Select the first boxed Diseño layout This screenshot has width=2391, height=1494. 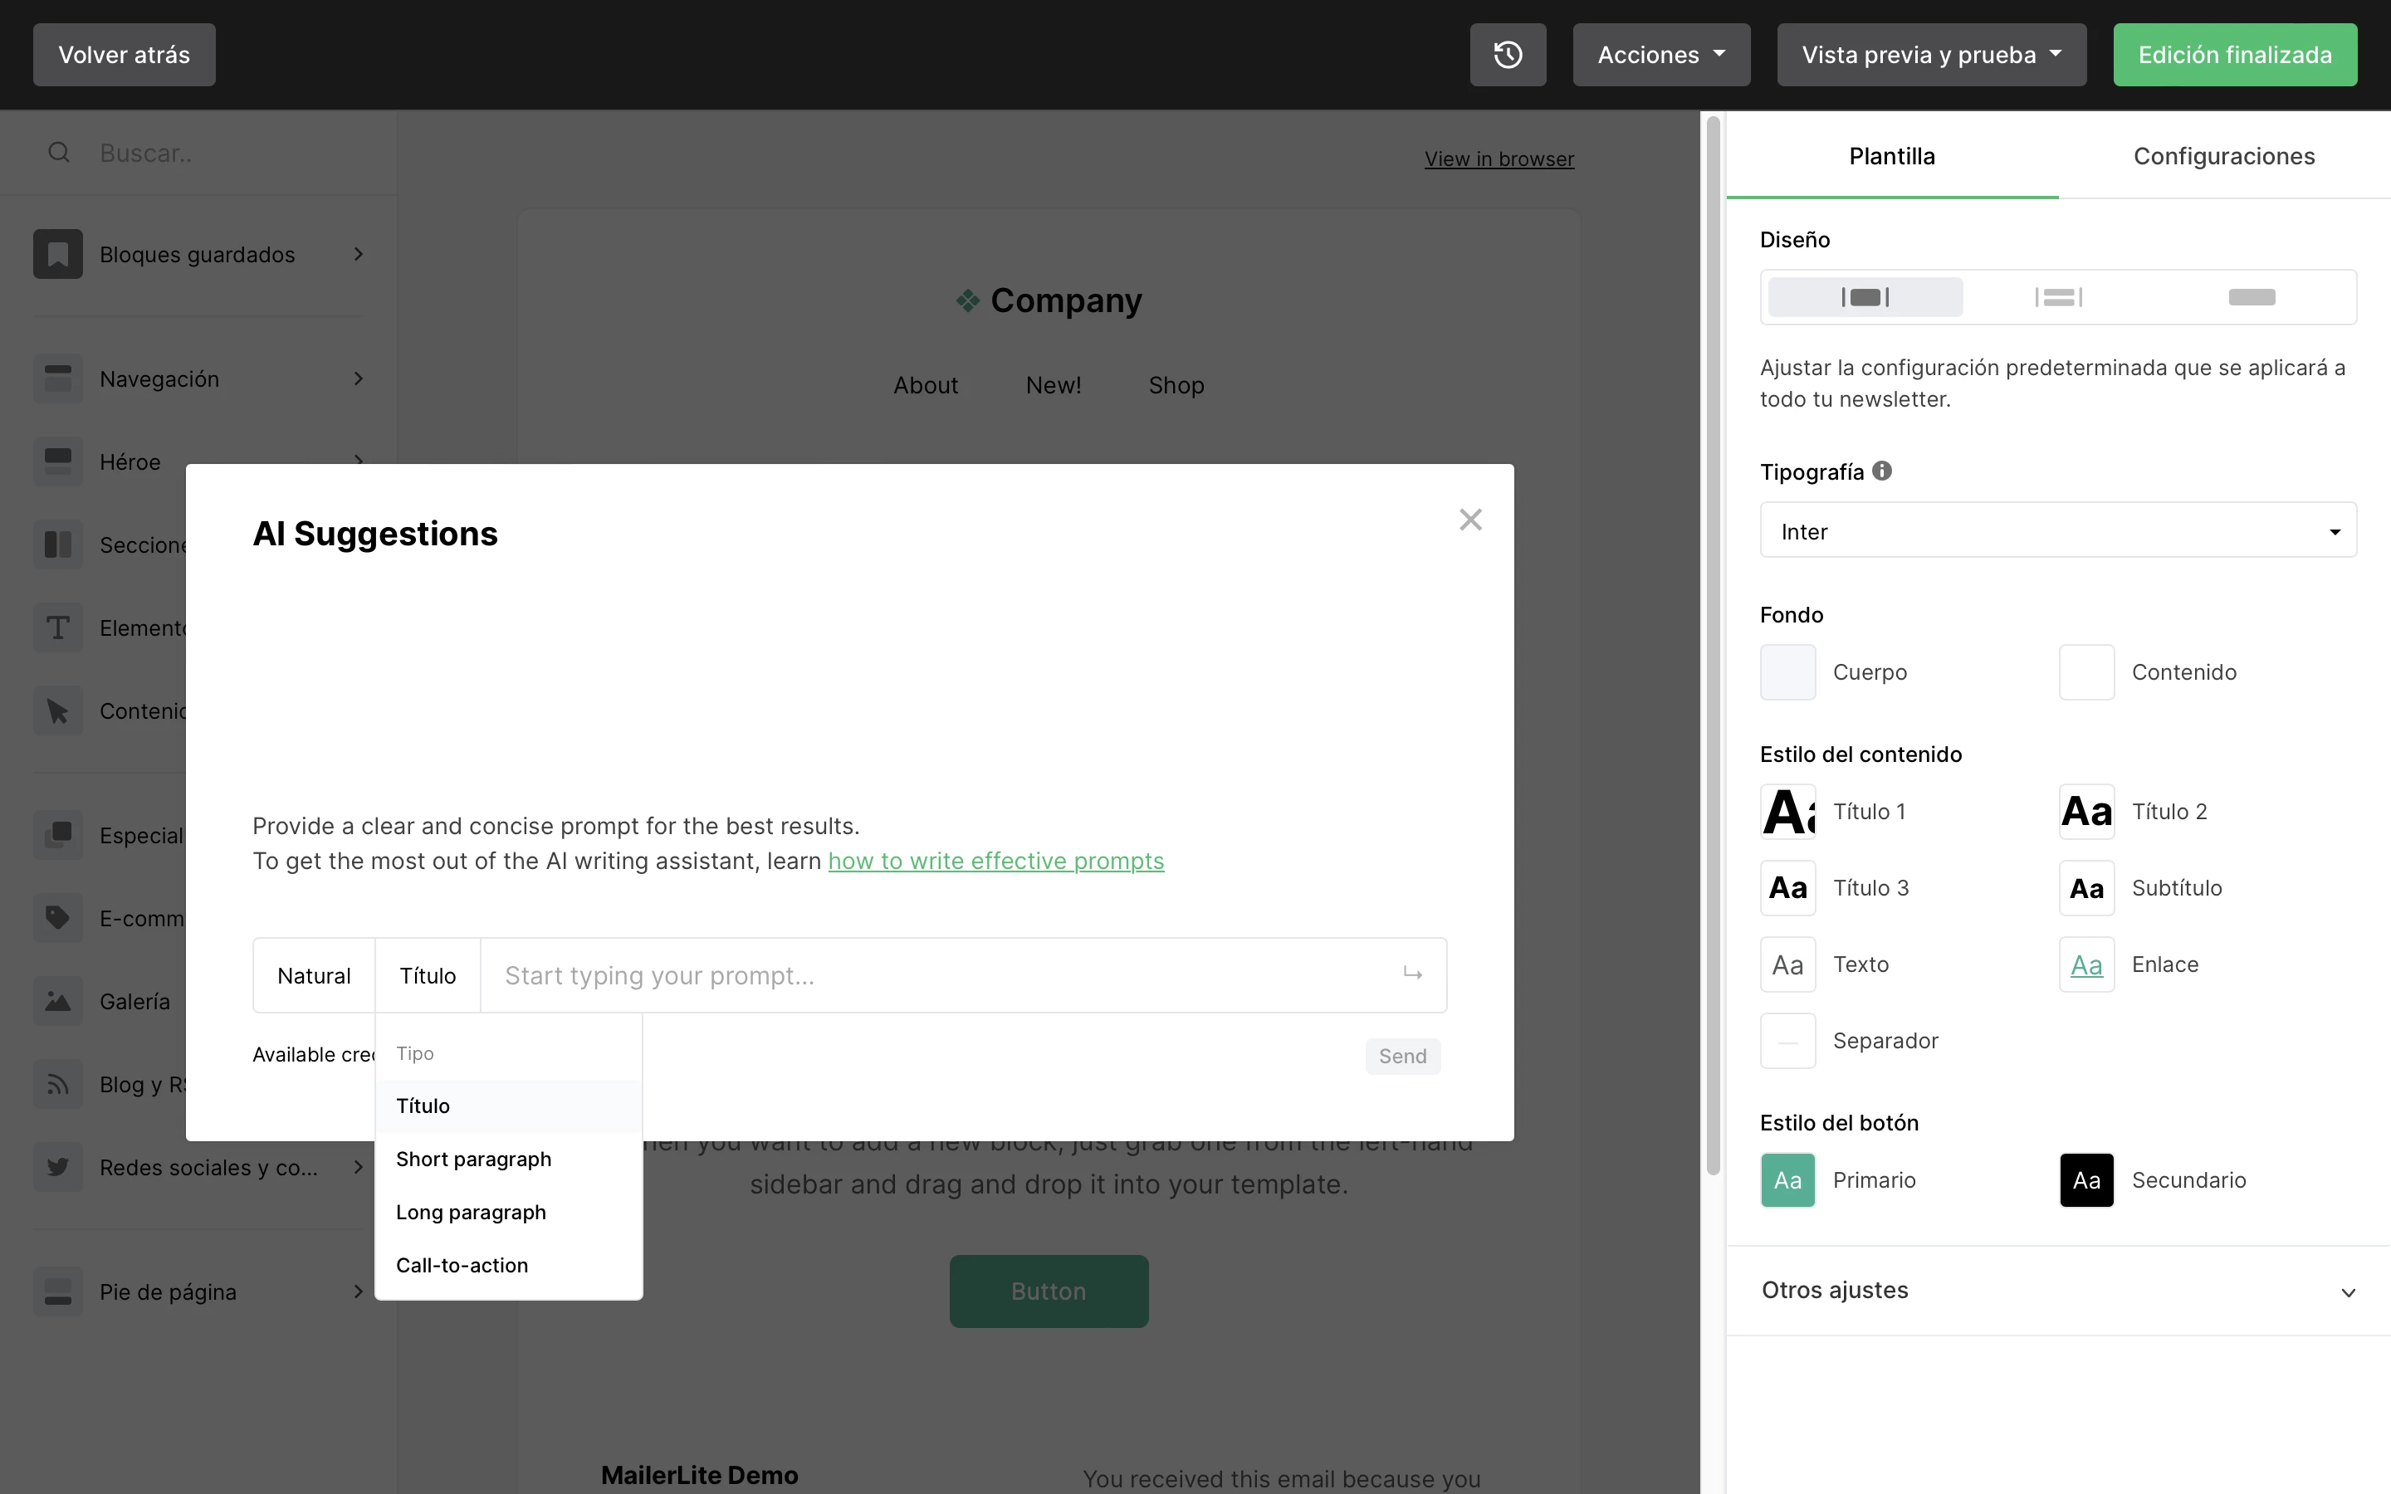(1865, 297)
